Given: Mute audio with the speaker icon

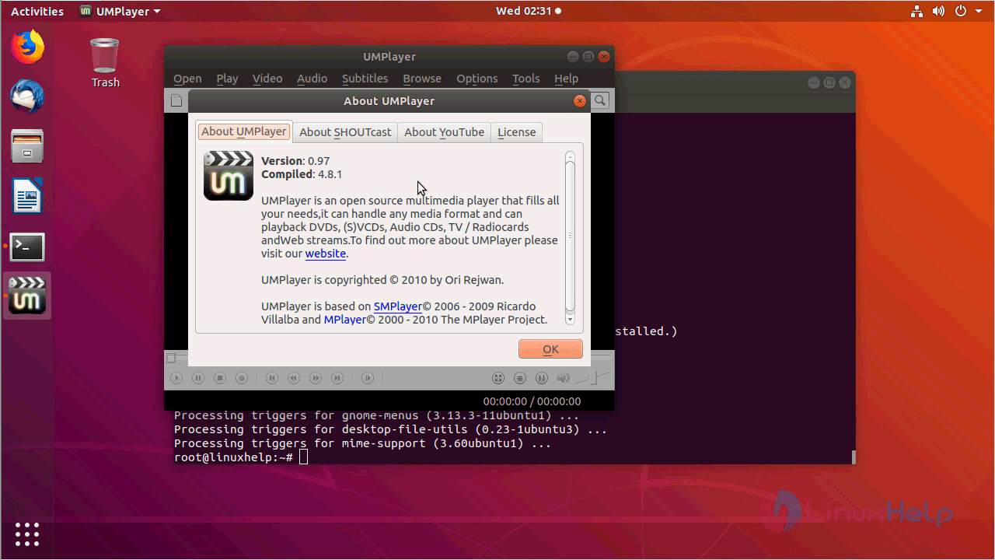Looking at the screenshot, I should (x=564, y=378).
